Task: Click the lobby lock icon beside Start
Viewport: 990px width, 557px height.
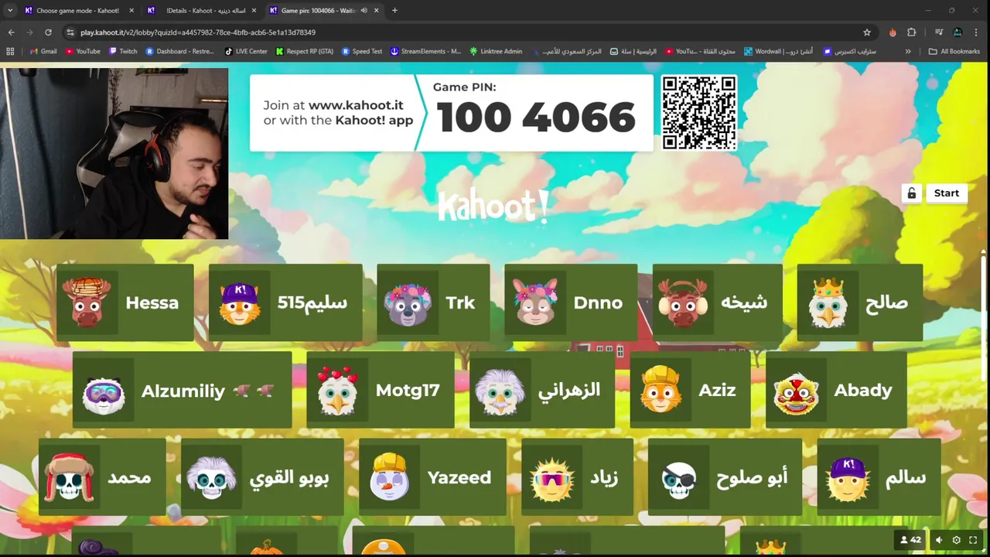Action: coord(911,193)
